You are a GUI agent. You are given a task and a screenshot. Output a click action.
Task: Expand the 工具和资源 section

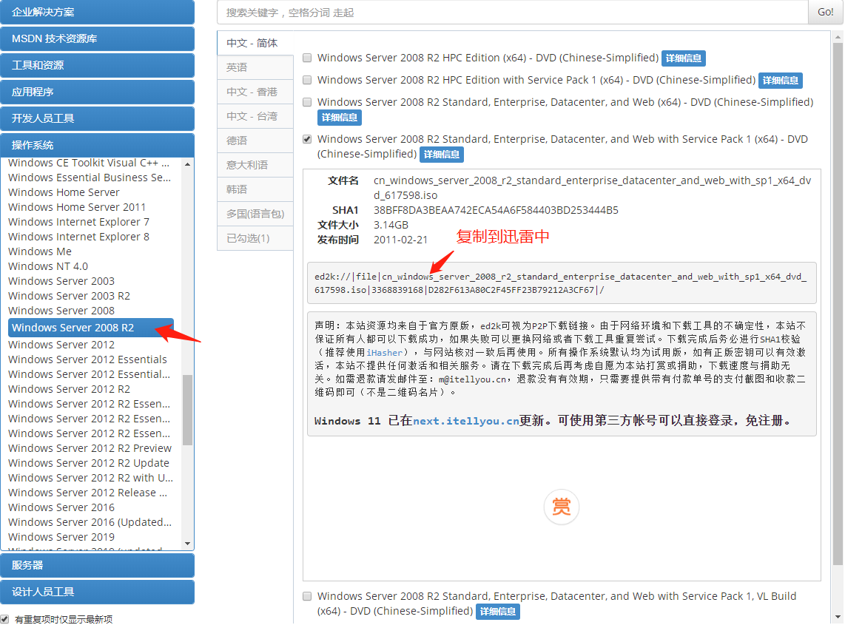pyautogui.click(x=97, y=65)
